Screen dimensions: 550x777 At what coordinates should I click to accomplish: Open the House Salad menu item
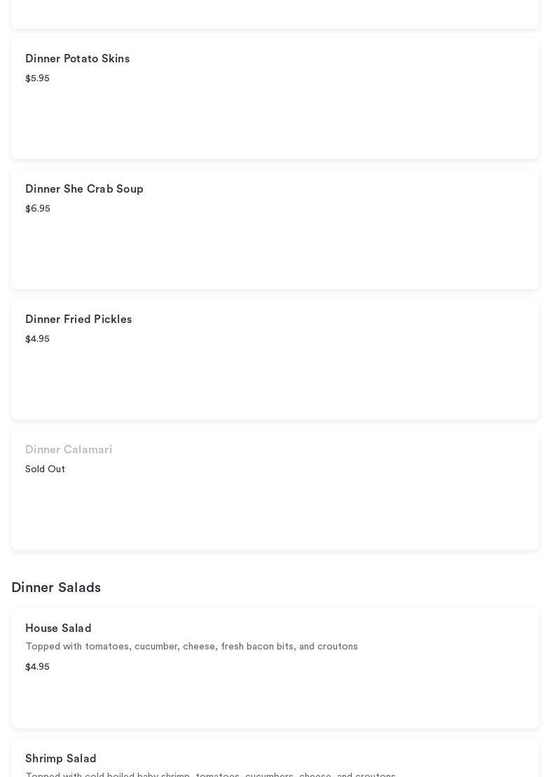click(x=58, y=628)
